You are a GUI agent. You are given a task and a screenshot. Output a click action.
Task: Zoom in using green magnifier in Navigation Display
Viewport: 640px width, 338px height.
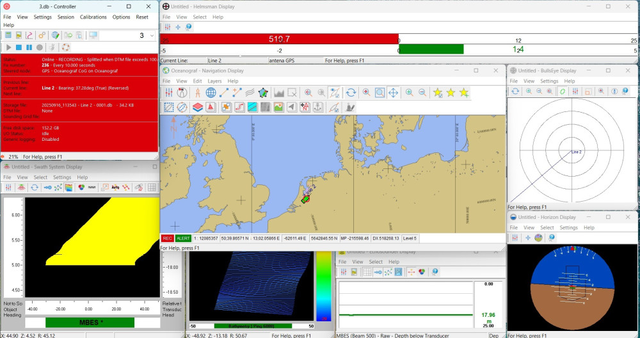[409, 93]
